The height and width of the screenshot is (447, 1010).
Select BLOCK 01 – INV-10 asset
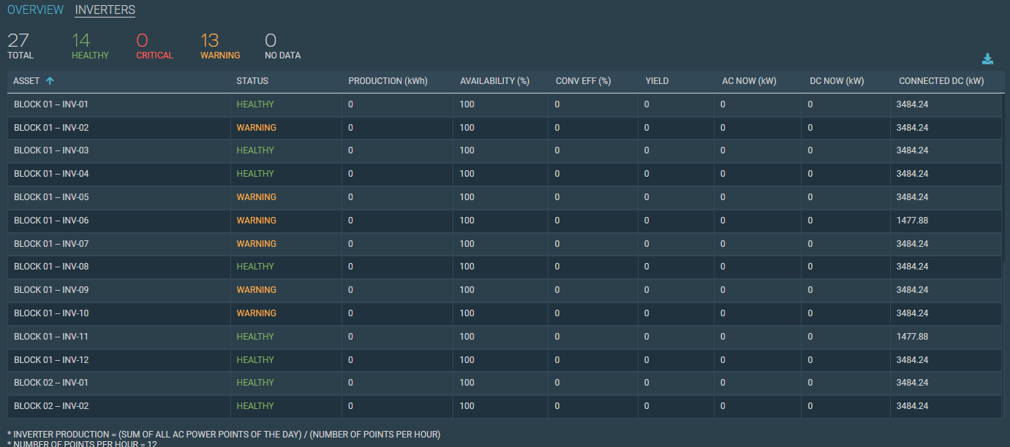coord(51,313)
